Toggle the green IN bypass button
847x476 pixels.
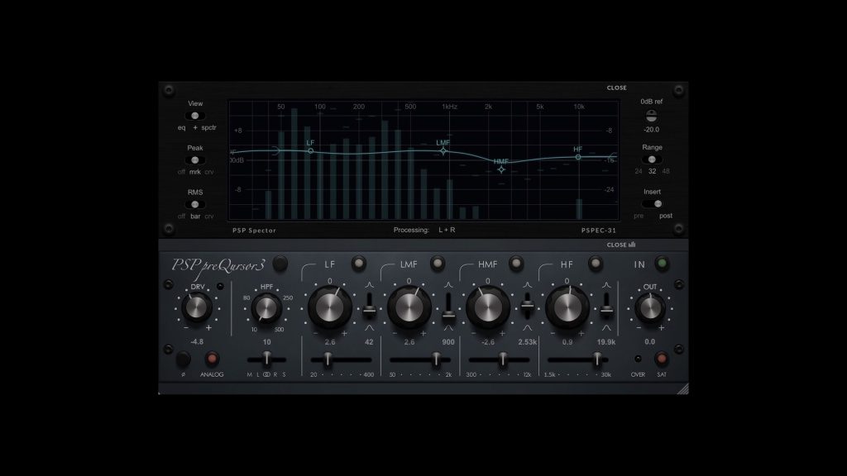point(662,264)
